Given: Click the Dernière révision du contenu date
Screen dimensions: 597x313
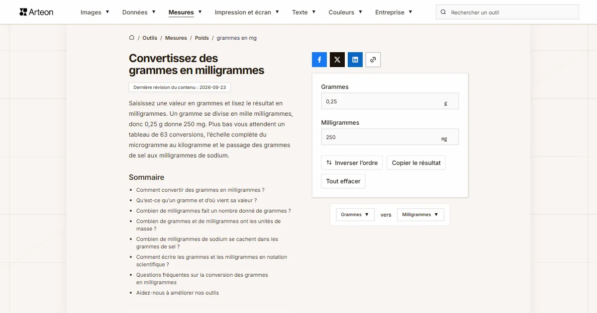Looking at the screenshot, I should click(x=180, y=87).
